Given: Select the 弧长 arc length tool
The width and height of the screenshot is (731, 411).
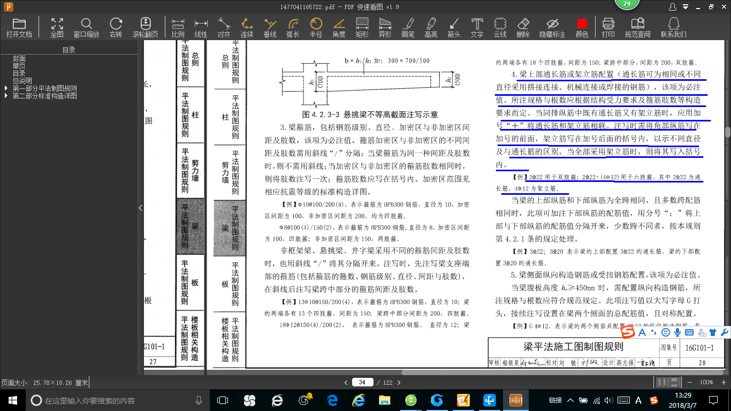Looking at the screenshot, I should pyautogui.click(x=293, y=27).
